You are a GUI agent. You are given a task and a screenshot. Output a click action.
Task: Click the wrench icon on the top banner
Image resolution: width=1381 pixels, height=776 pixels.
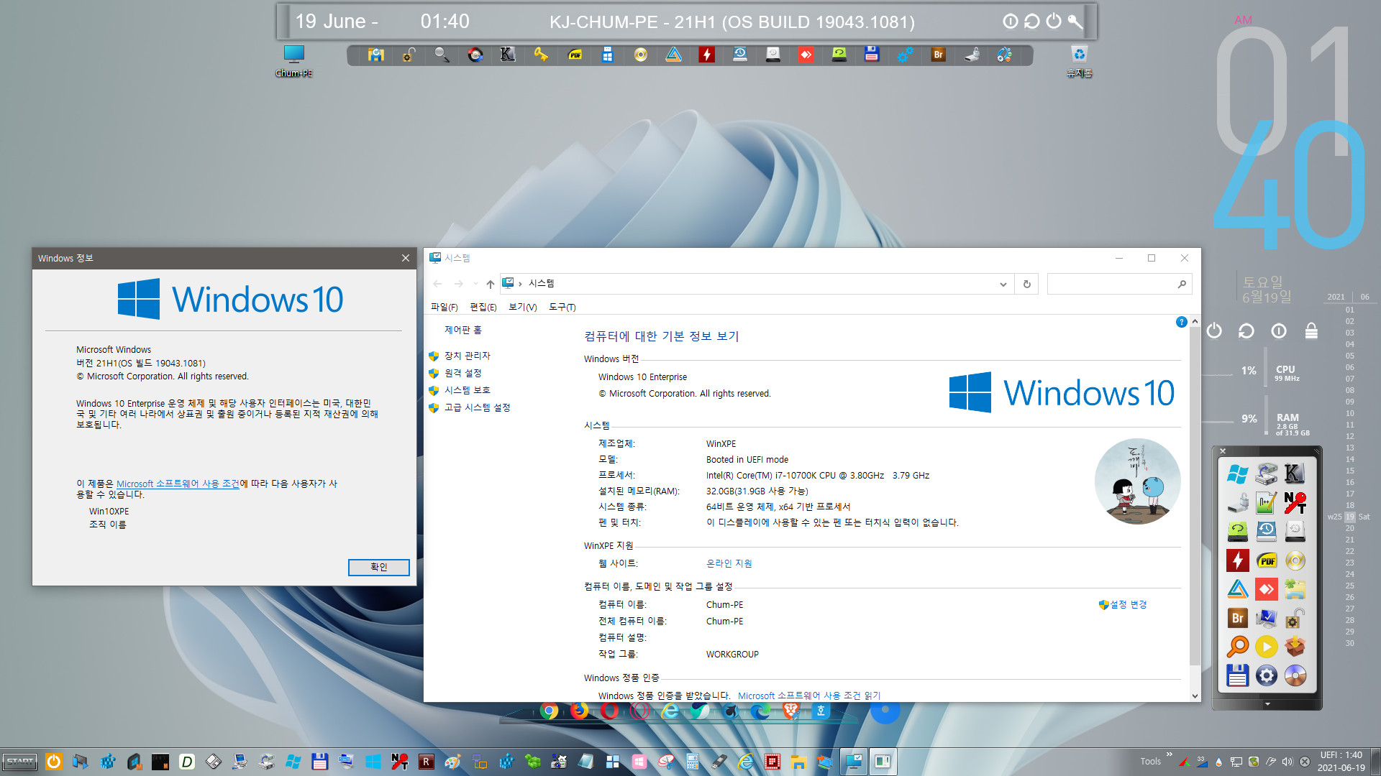pyautogui.click(x=1075, y=22)
